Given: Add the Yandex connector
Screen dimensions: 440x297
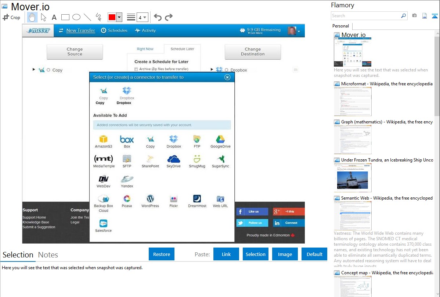Looking at the screenshot, I should tap(127, 181).
